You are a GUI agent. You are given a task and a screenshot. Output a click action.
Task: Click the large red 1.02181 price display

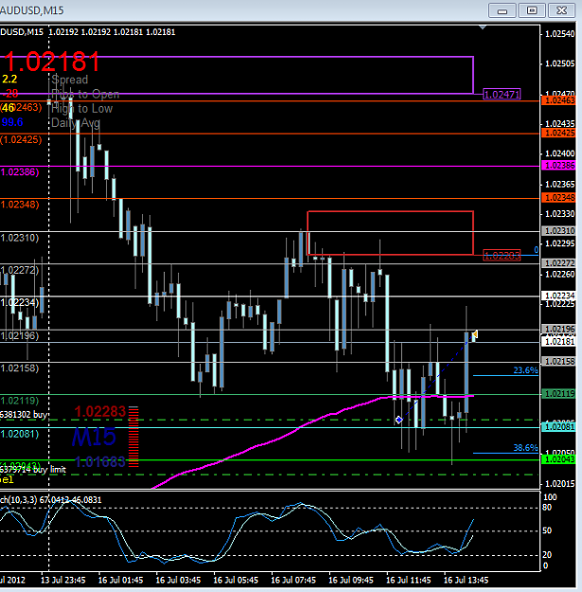click(x=52, y=62)
